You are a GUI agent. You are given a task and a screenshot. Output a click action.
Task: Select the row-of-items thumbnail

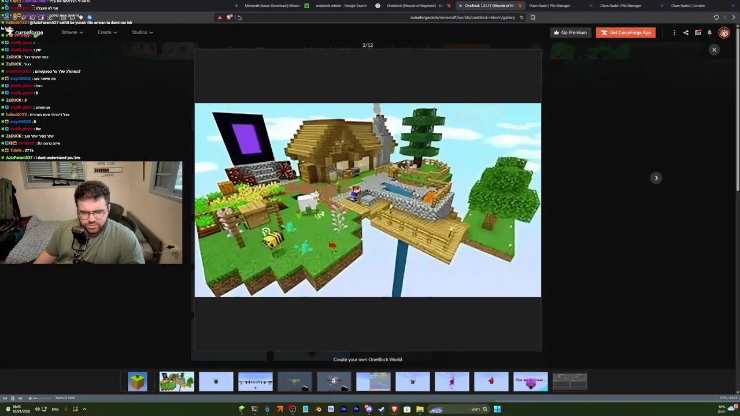pyautogui.click(x=256, y=381)
